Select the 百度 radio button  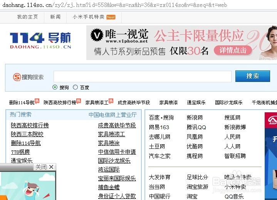[x=75, y=87]
